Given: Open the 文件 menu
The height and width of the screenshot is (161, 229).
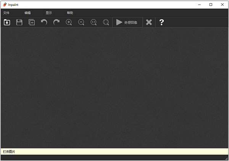Looking at the screenshot, I should tap(6, 13).
